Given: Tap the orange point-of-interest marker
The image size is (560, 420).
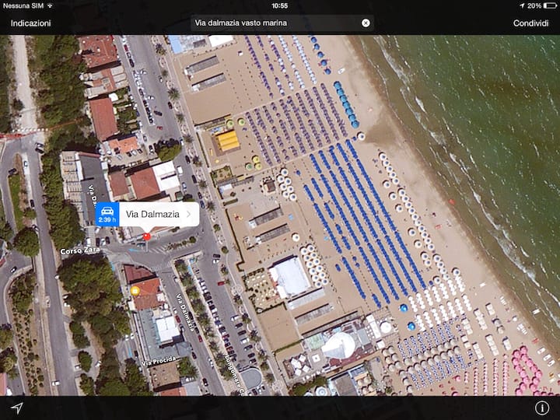Looking at the screenshot, I should pyautogui.click(x=135, y=291).
